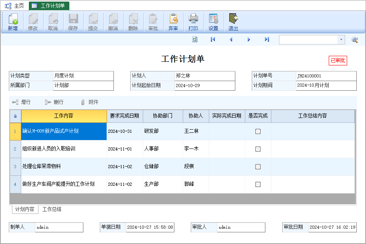
Task: Click the 取消 (Cancel) toolbar icon
Action: 53,22
